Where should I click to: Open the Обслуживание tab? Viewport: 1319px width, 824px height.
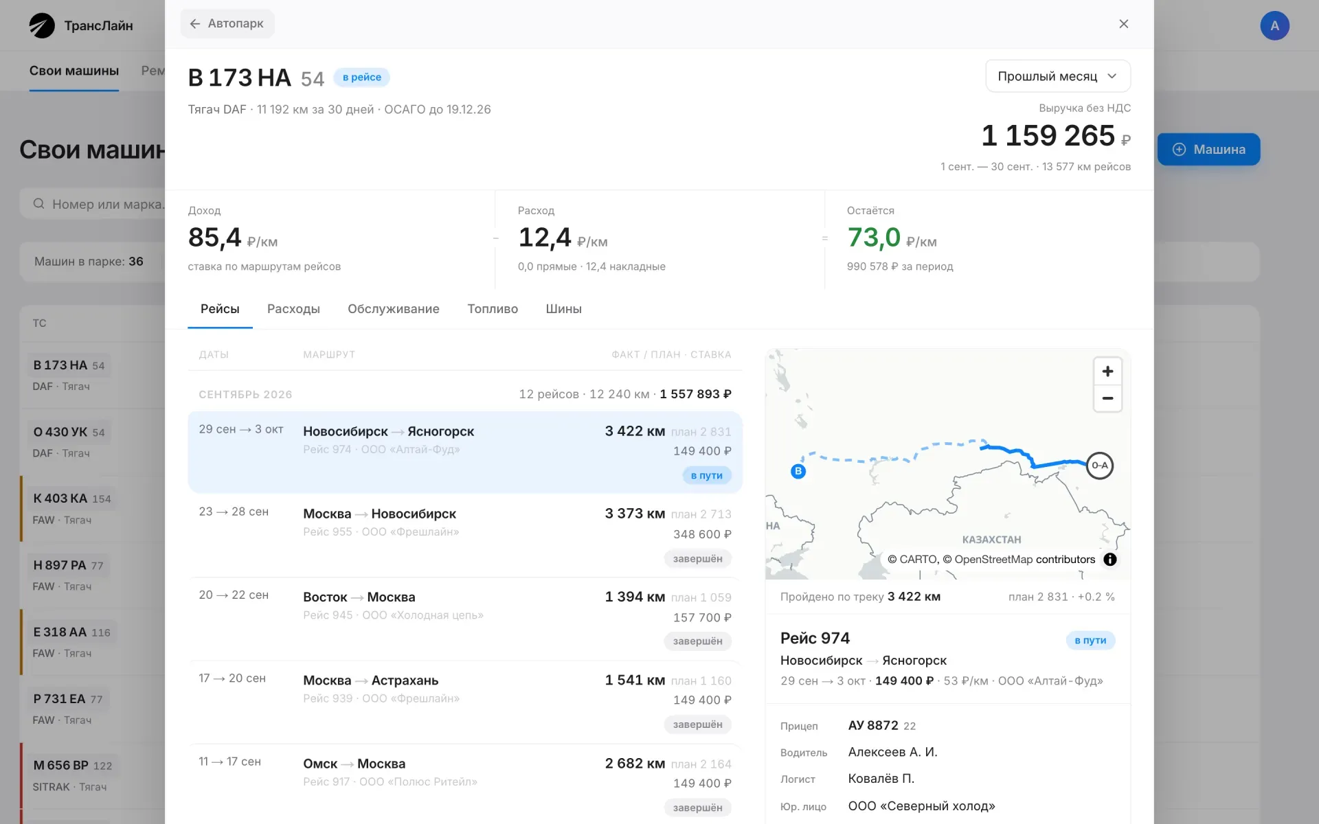pyautogui.click(x=394, y=309)
